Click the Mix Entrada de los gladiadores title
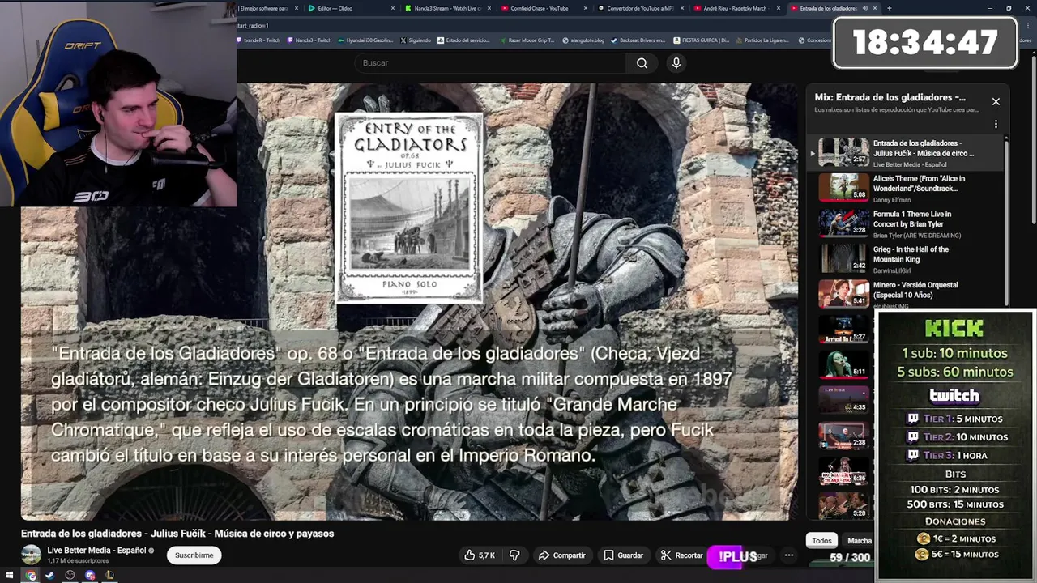This screenshot has width=1037, height=583. [890, 97]
